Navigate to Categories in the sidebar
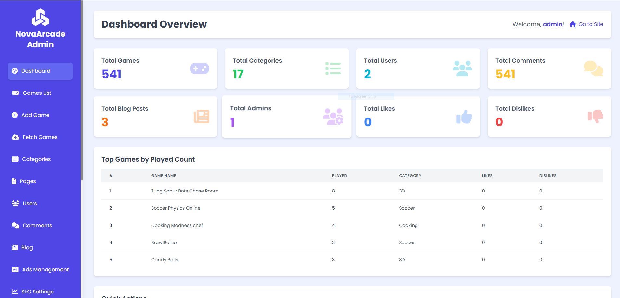The image size is (620, 298). 36,159
